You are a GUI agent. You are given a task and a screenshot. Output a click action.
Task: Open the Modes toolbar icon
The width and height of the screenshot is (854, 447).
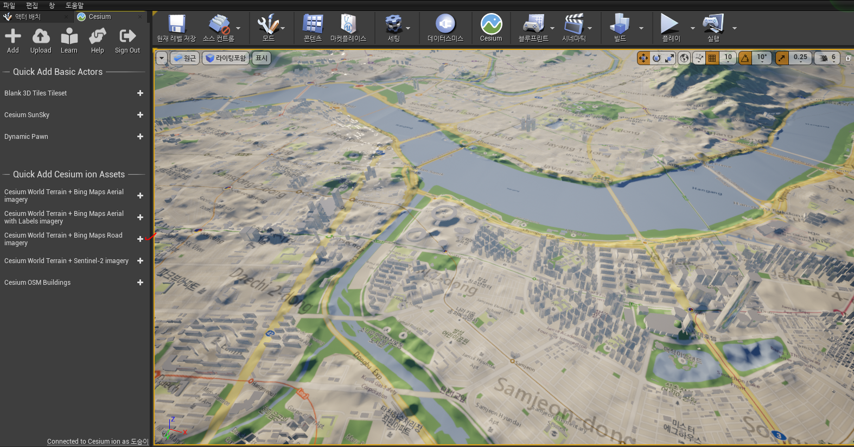[x=268, y=28]
